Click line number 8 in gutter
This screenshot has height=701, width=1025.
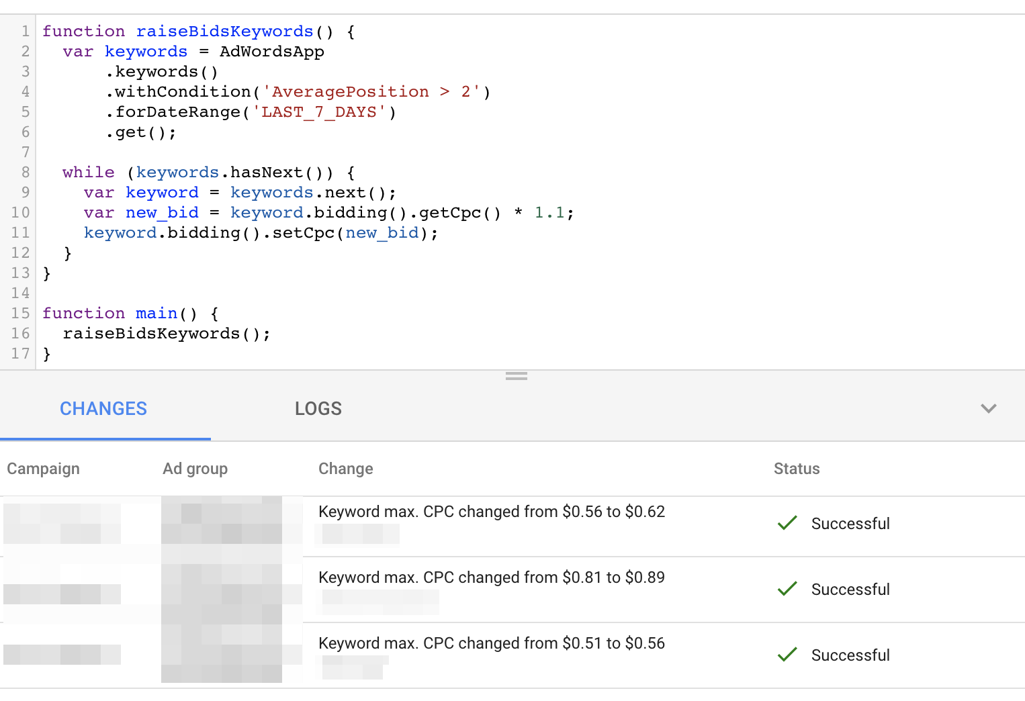tap(25, 173)
